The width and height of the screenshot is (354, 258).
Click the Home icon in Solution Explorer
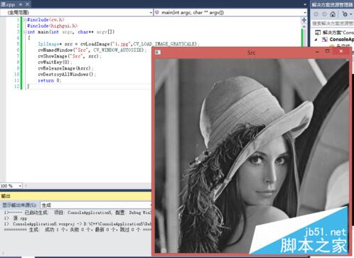pyautogui.click(x=333, y=14)
